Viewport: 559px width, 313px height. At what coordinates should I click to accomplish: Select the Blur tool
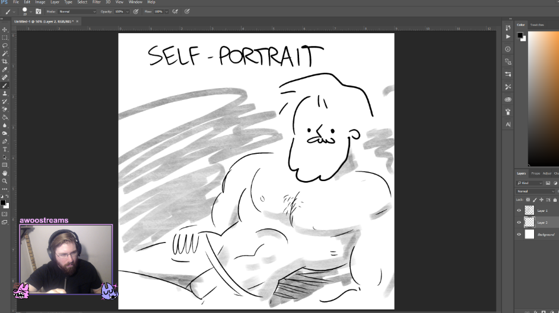(5, 125)
